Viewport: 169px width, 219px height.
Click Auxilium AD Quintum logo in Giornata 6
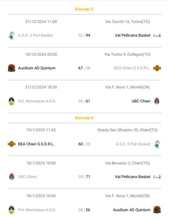(157, 210)
